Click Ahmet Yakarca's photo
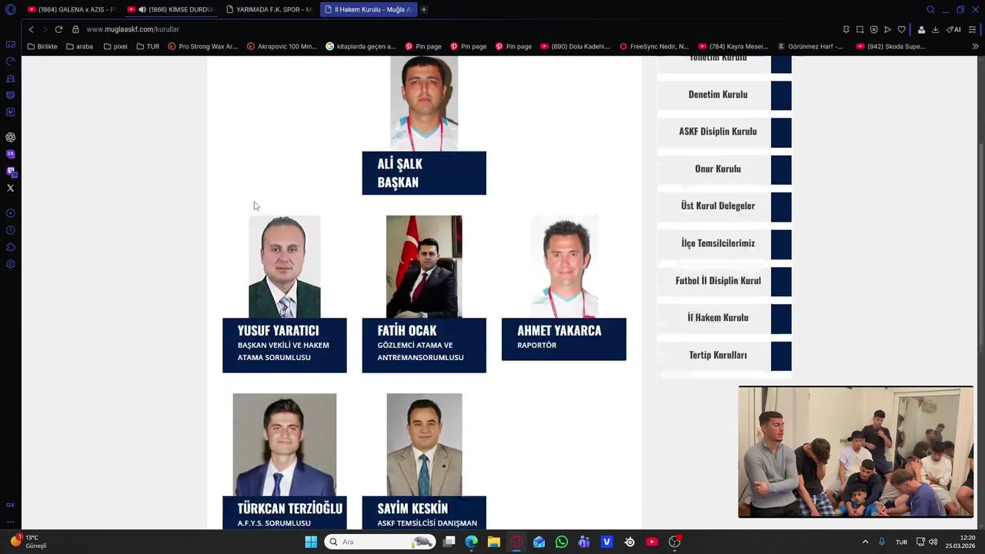Viewport: 985px width, 554px height. (x=564, y=266)
